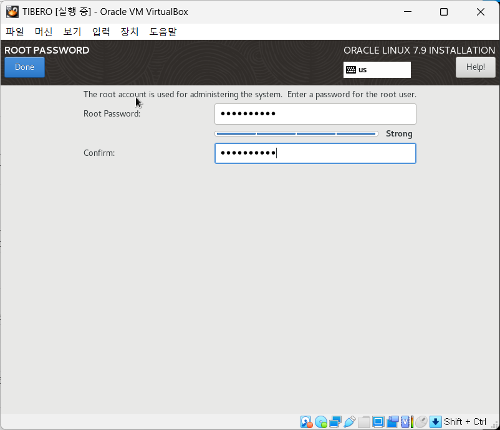
Task: Minimize the VirtualBox window
Action: [x=408, y=12]
